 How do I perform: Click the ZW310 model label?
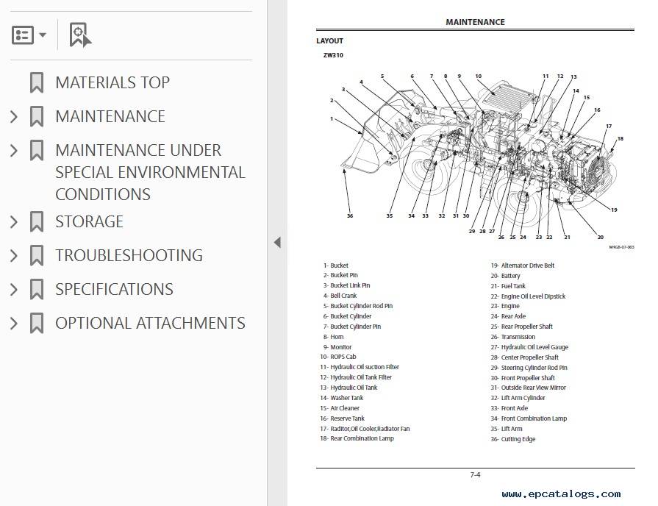(x=333, y=55)
